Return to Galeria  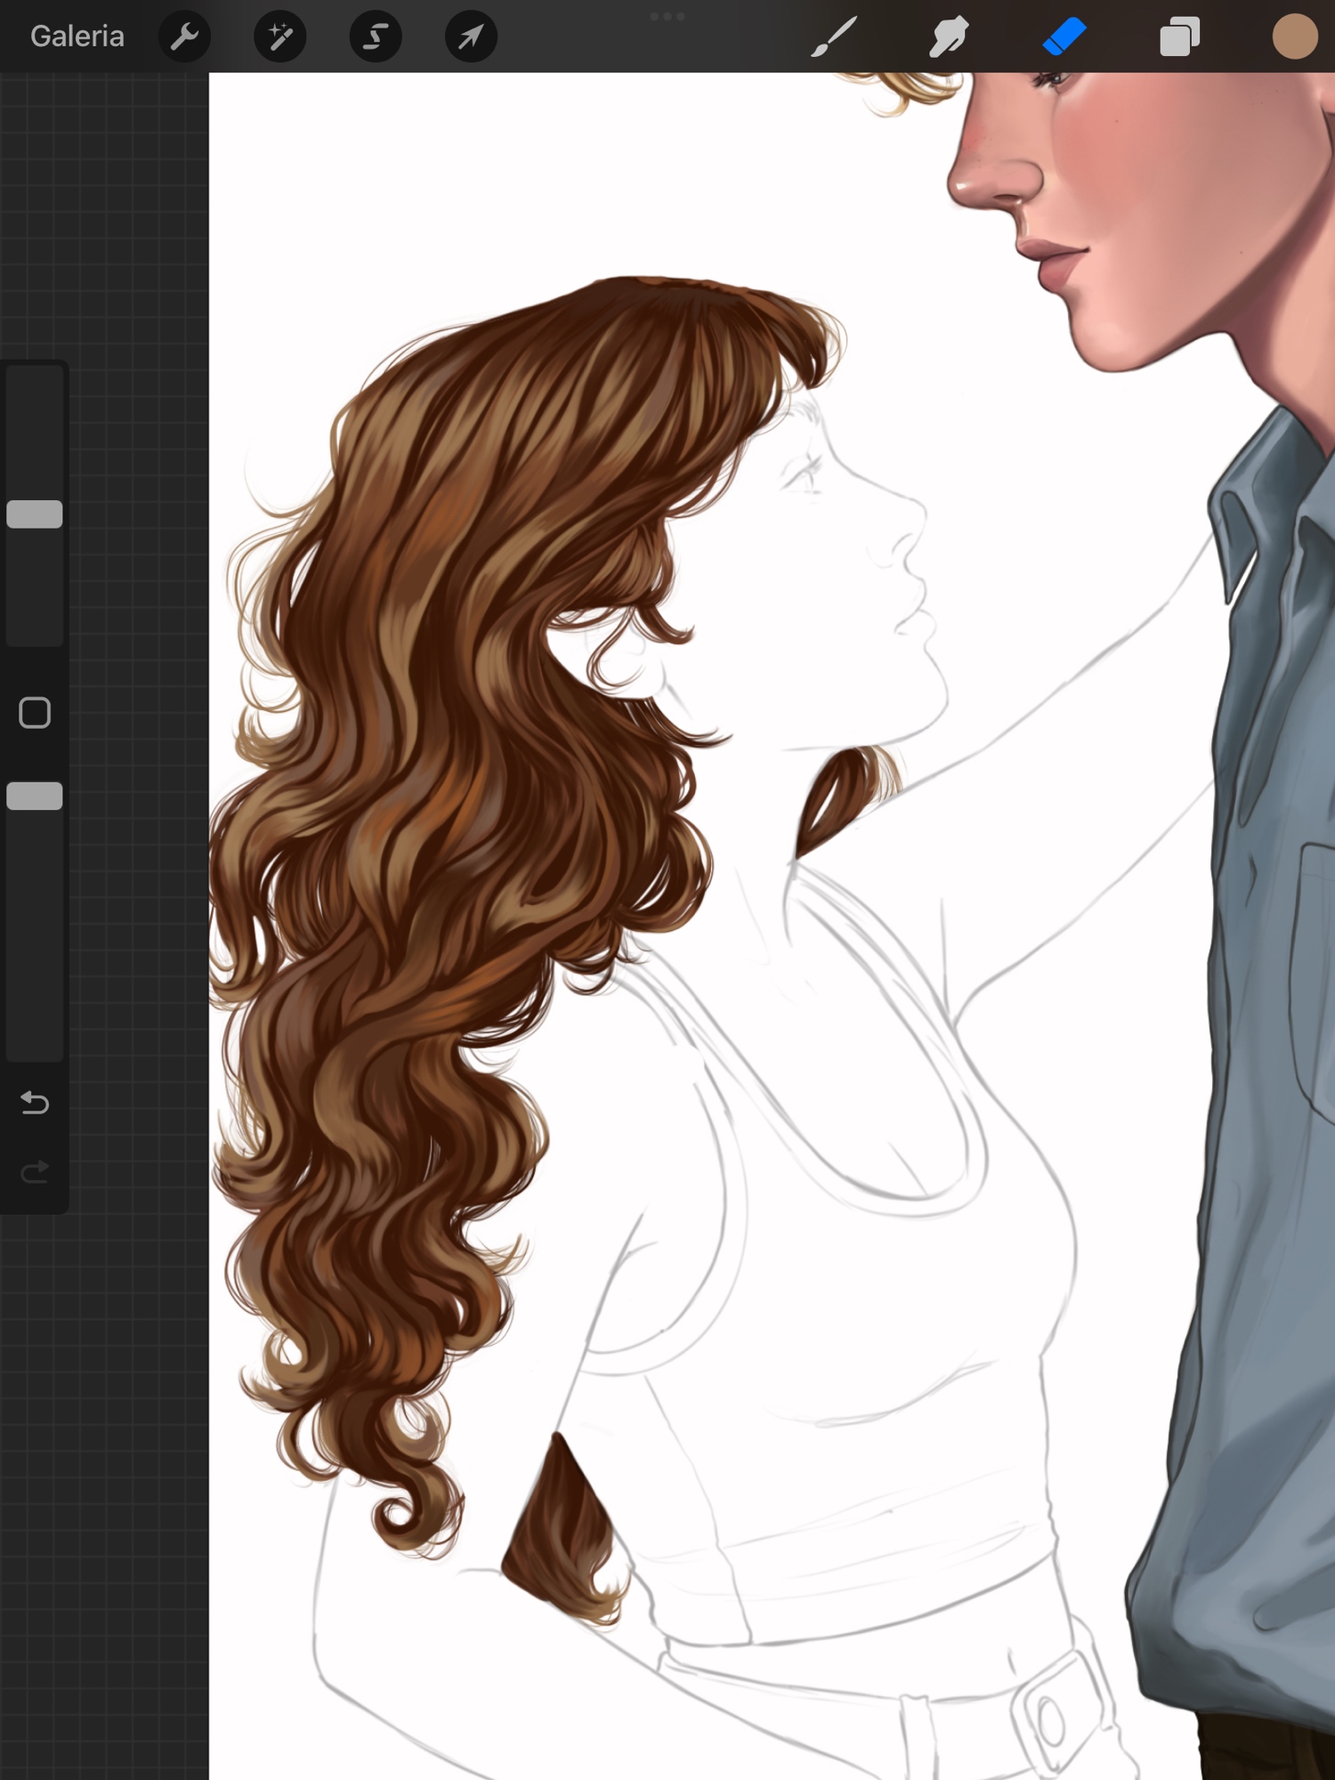click(77, 36)
